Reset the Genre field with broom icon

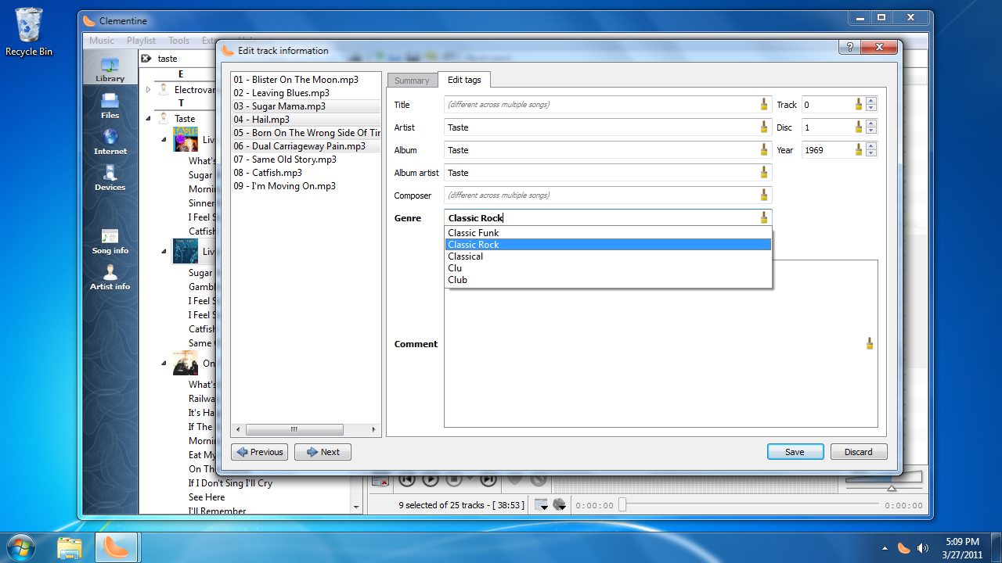tap(764, 218)
